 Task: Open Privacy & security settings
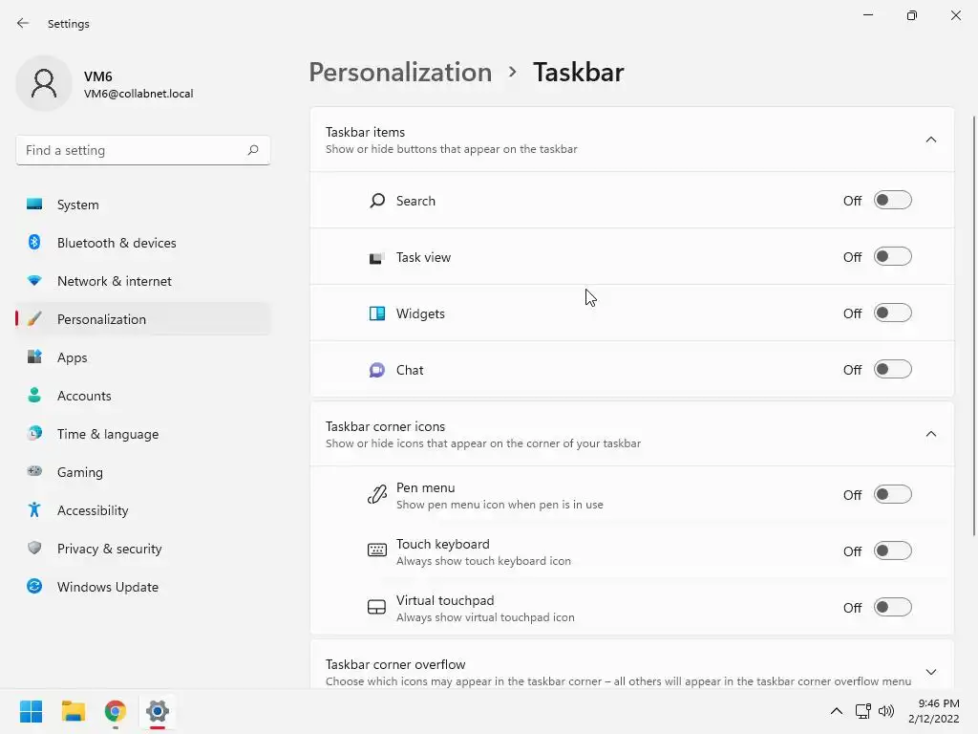point(143,548)
